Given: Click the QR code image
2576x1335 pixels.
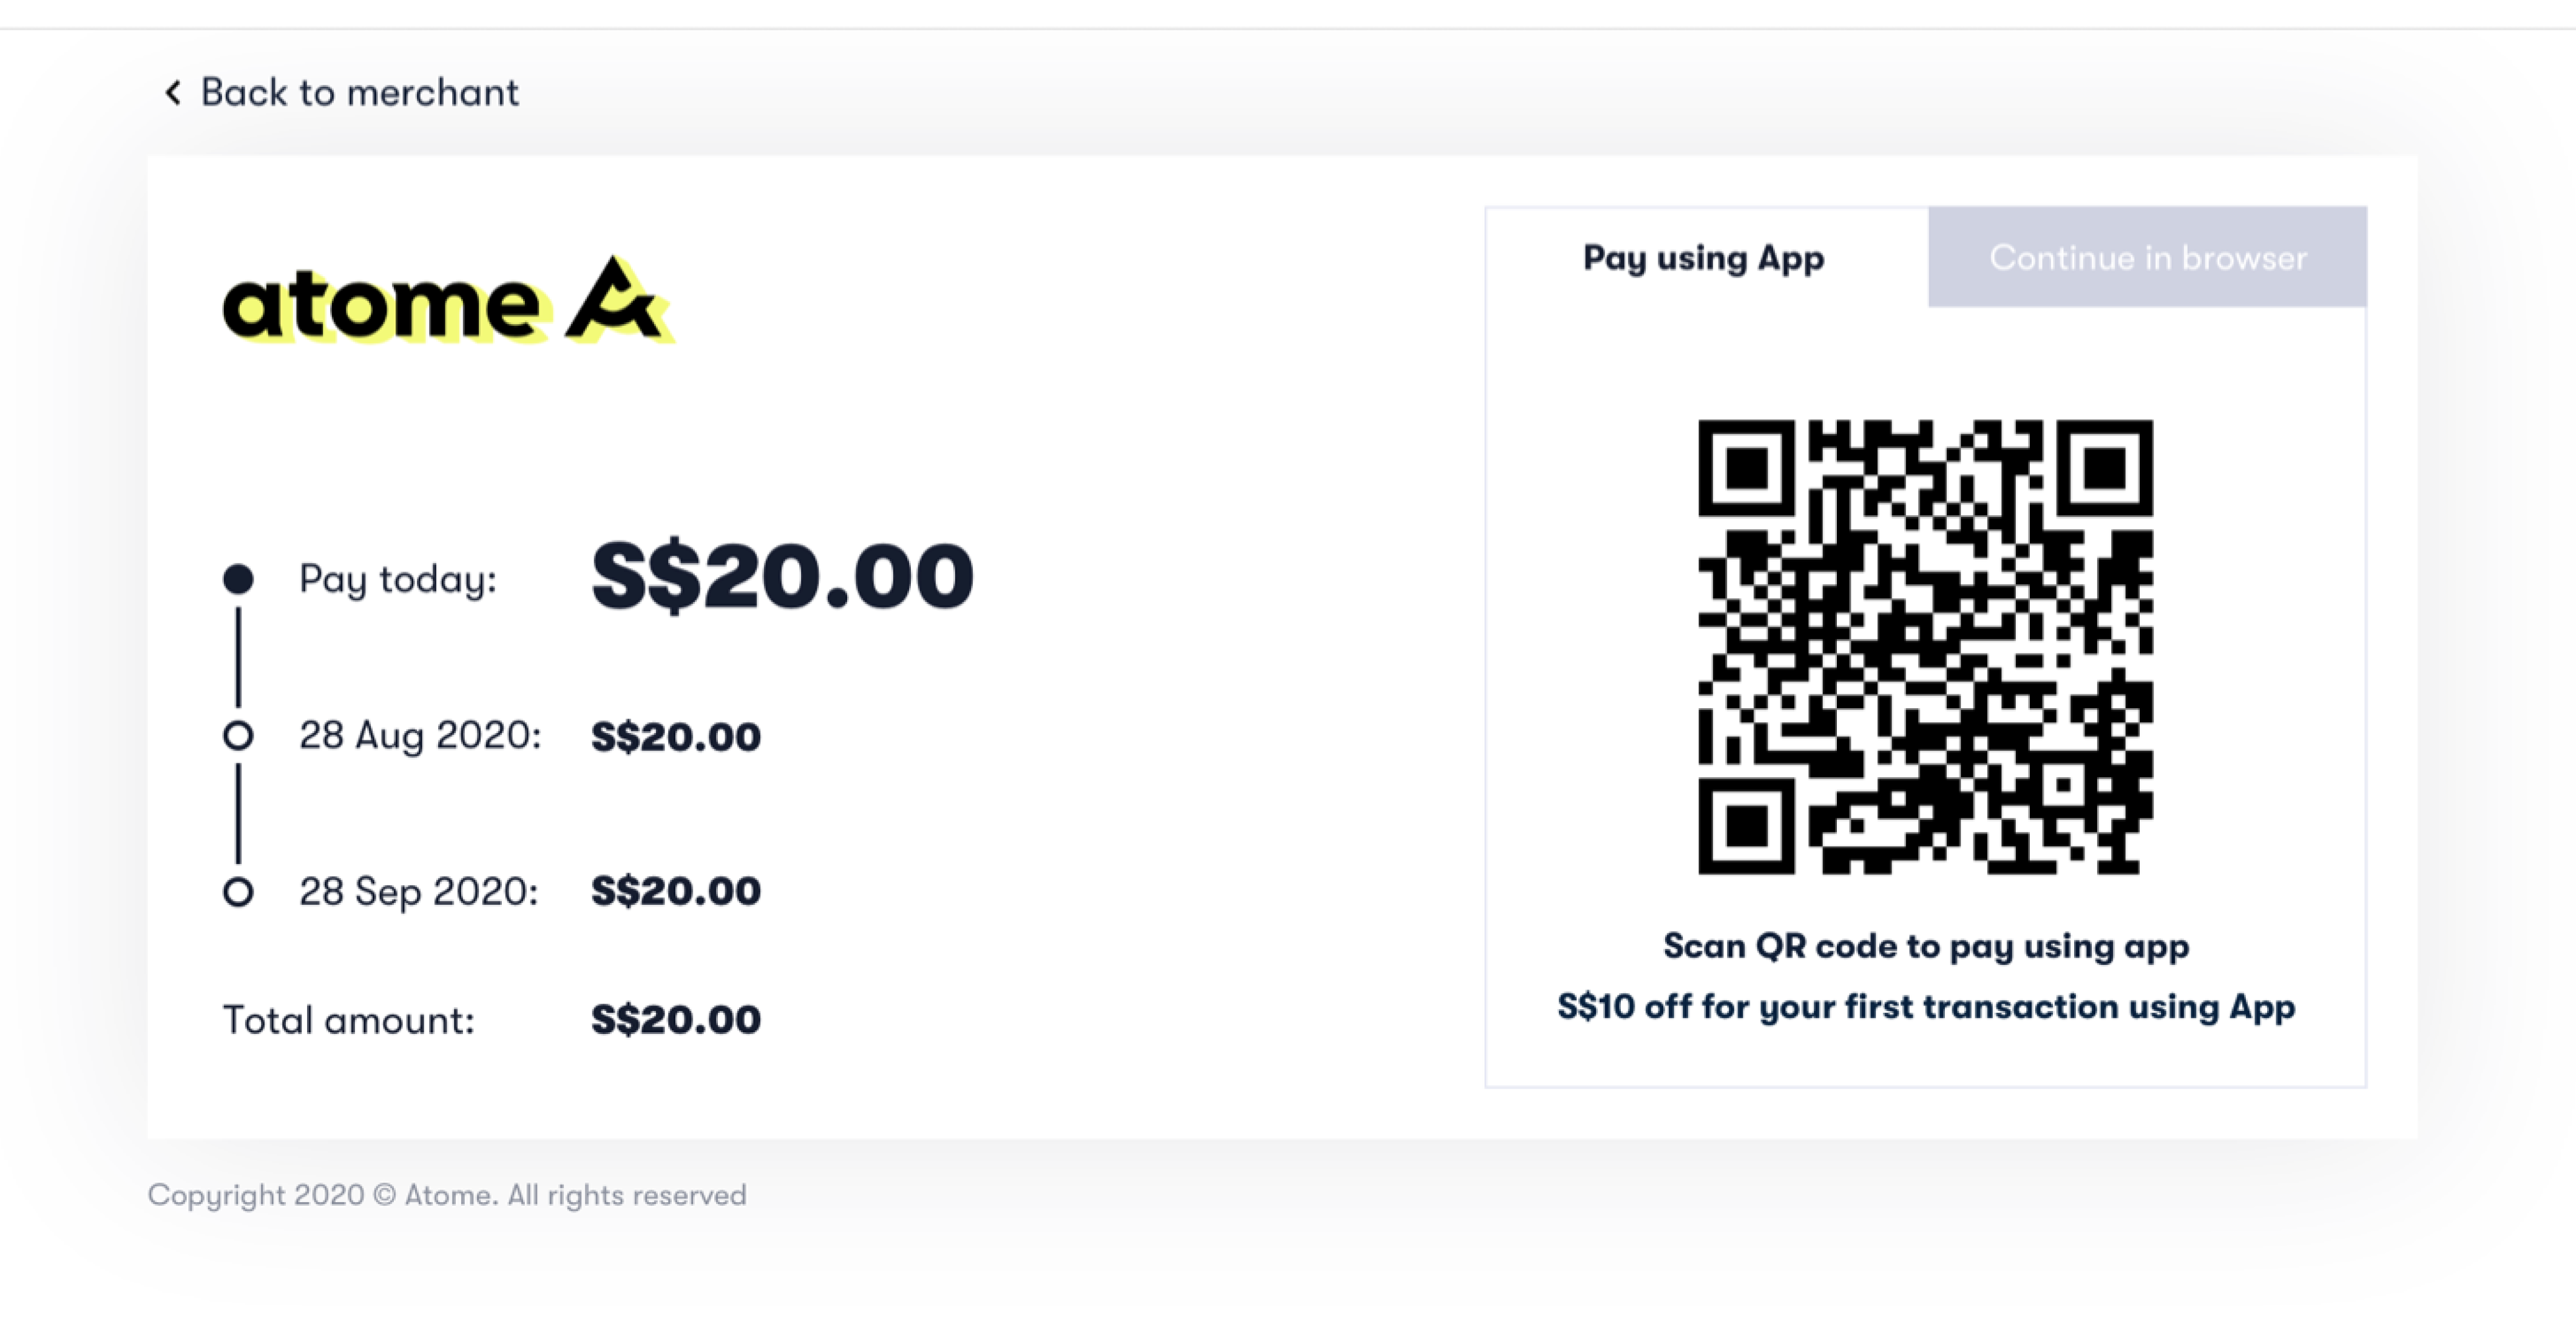Looking at the screenshot, I should (1925, 646).
